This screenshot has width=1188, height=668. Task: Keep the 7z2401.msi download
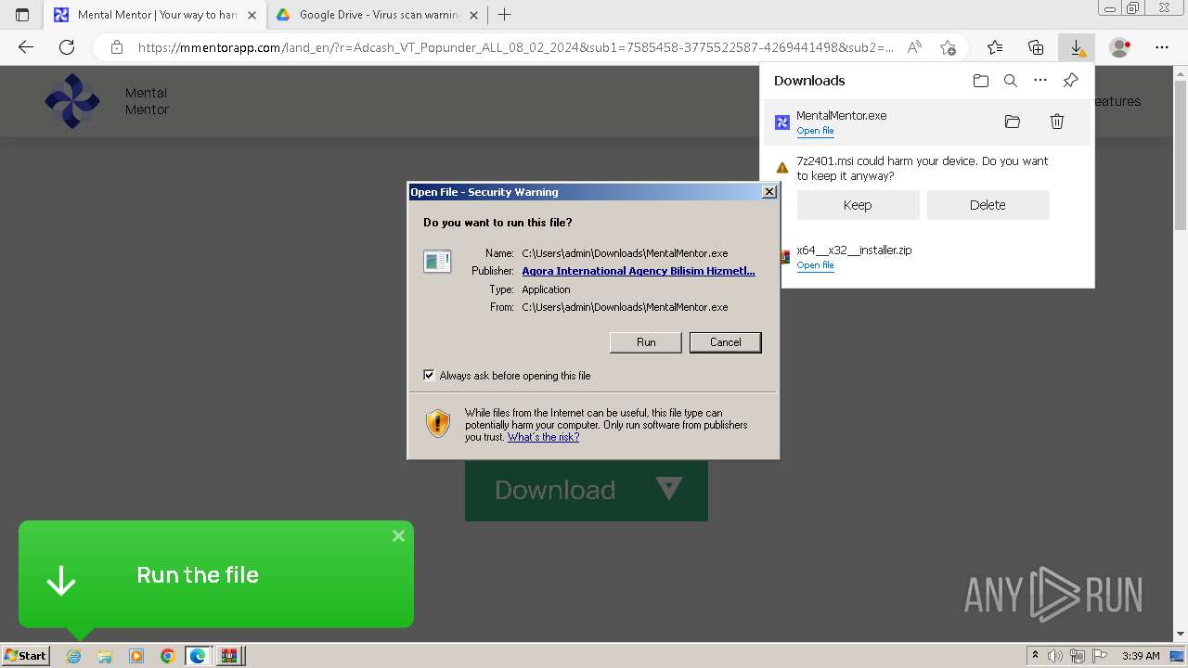[x=858, y=205]
